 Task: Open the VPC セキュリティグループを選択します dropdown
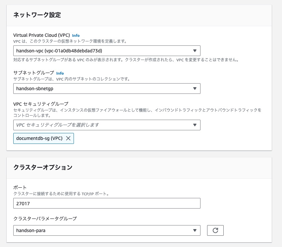click(107, 125)
